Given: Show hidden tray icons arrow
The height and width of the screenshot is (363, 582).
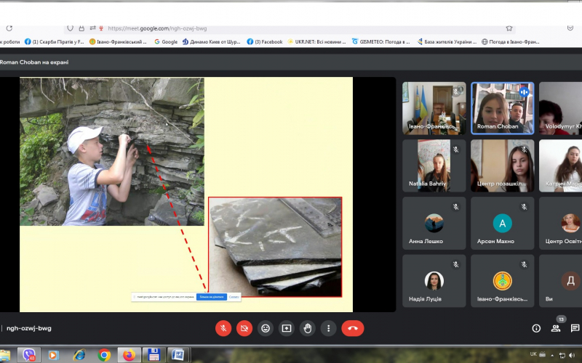Looking at the screenshot, I should pyautogui.click(x=552, y=356).
